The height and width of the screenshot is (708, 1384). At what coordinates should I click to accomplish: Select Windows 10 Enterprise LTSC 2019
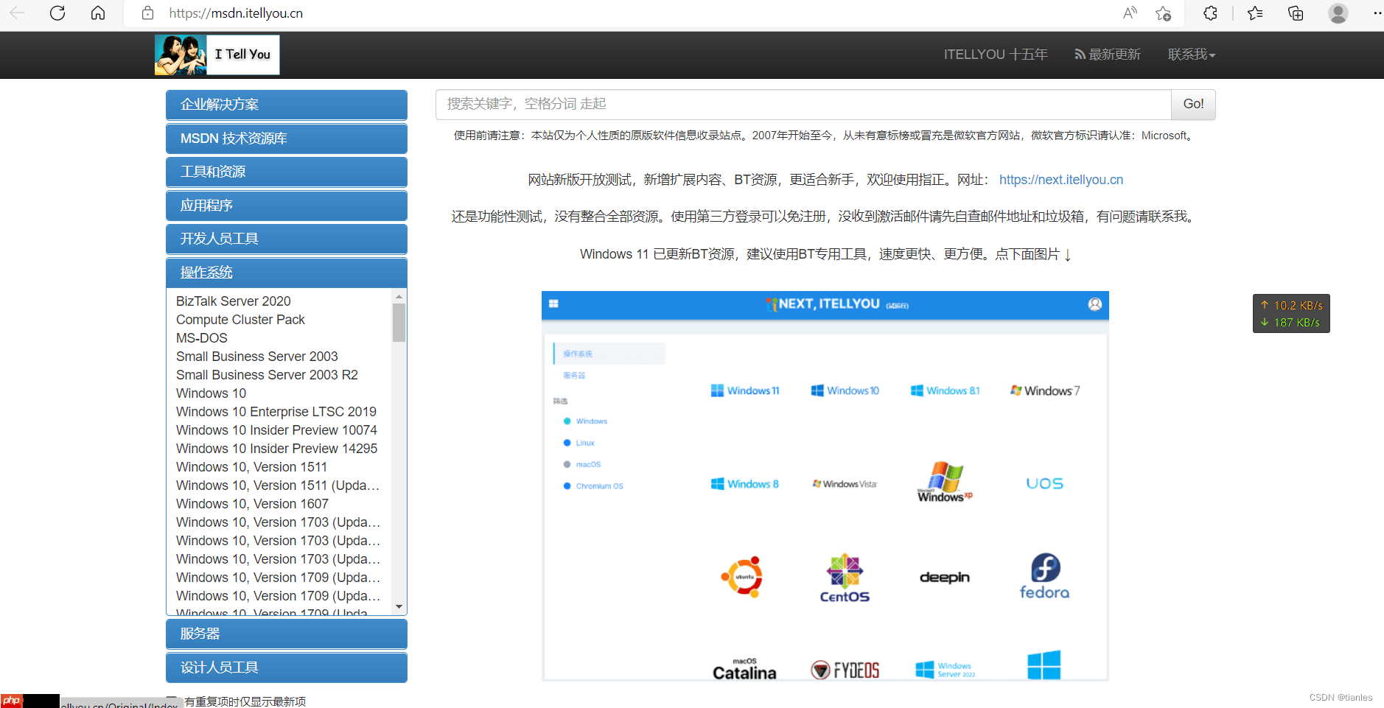[276, 412]
